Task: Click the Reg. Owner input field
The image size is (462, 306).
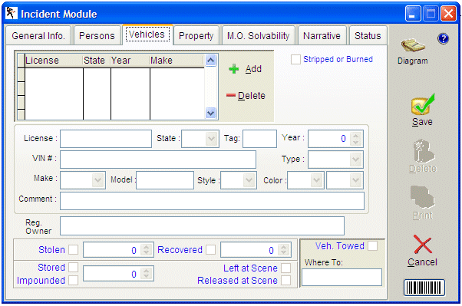Action: tap(202, 226)
